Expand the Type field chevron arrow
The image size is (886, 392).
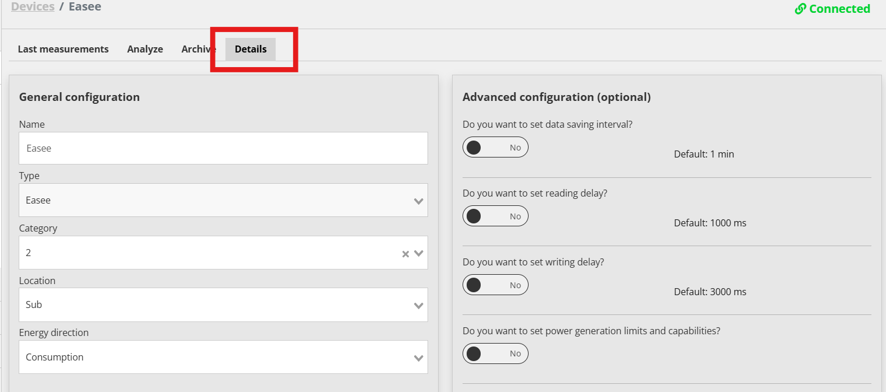[418, 201]
